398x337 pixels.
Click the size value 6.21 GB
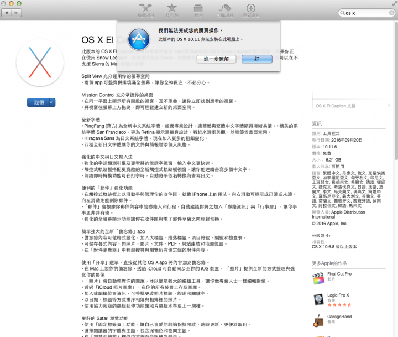[x=333, y=160]
